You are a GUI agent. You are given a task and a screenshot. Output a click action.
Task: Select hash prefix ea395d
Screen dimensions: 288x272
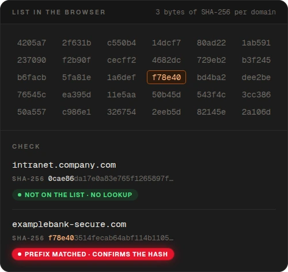pyautogui.click(x=77, y=95)
